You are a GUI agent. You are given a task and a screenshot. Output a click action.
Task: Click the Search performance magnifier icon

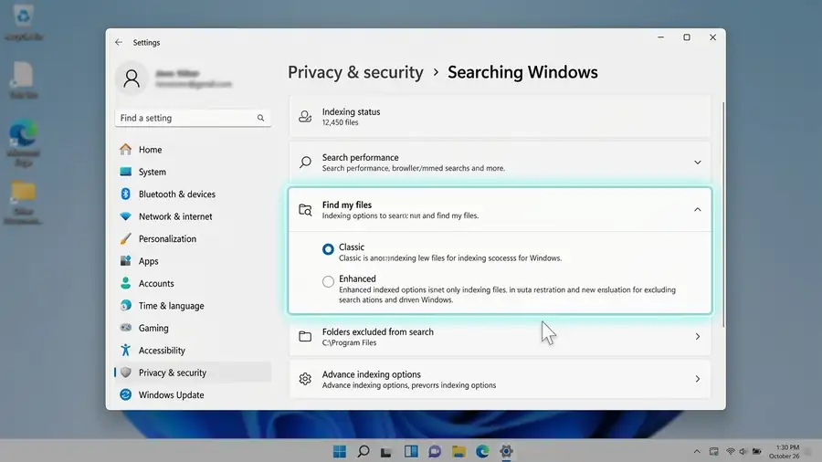(305, 163)
